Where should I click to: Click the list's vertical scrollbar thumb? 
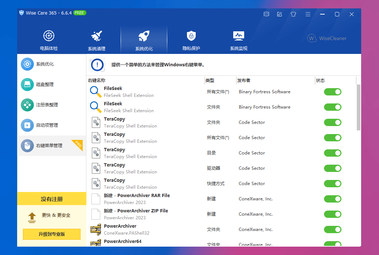tap(359, 107)
